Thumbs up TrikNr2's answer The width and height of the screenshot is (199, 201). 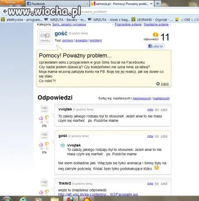coord(41,192)
